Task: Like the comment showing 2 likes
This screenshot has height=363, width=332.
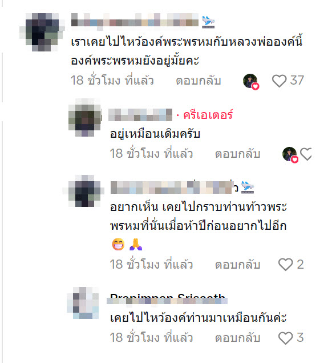Action: click(286, 264)
